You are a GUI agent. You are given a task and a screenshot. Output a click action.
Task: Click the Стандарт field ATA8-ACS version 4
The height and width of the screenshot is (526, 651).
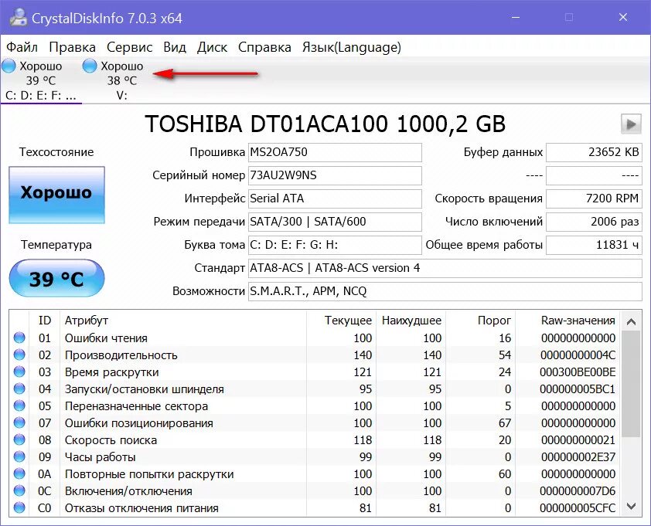tap(445, 268)
